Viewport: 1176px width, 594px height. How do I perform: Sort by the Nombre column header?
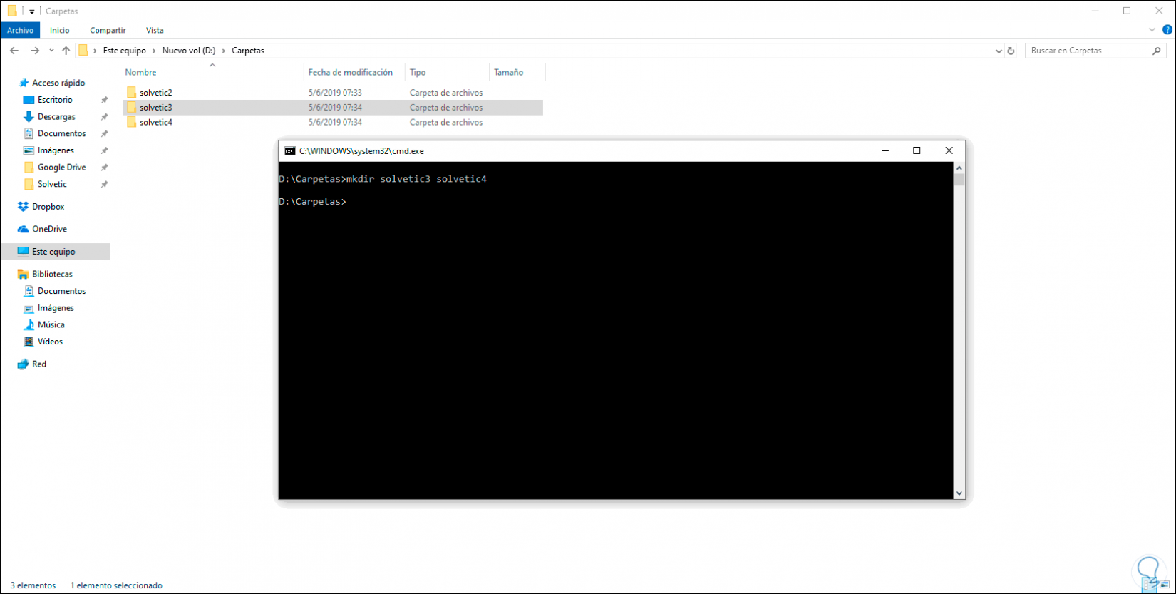[x=141, y=72]
